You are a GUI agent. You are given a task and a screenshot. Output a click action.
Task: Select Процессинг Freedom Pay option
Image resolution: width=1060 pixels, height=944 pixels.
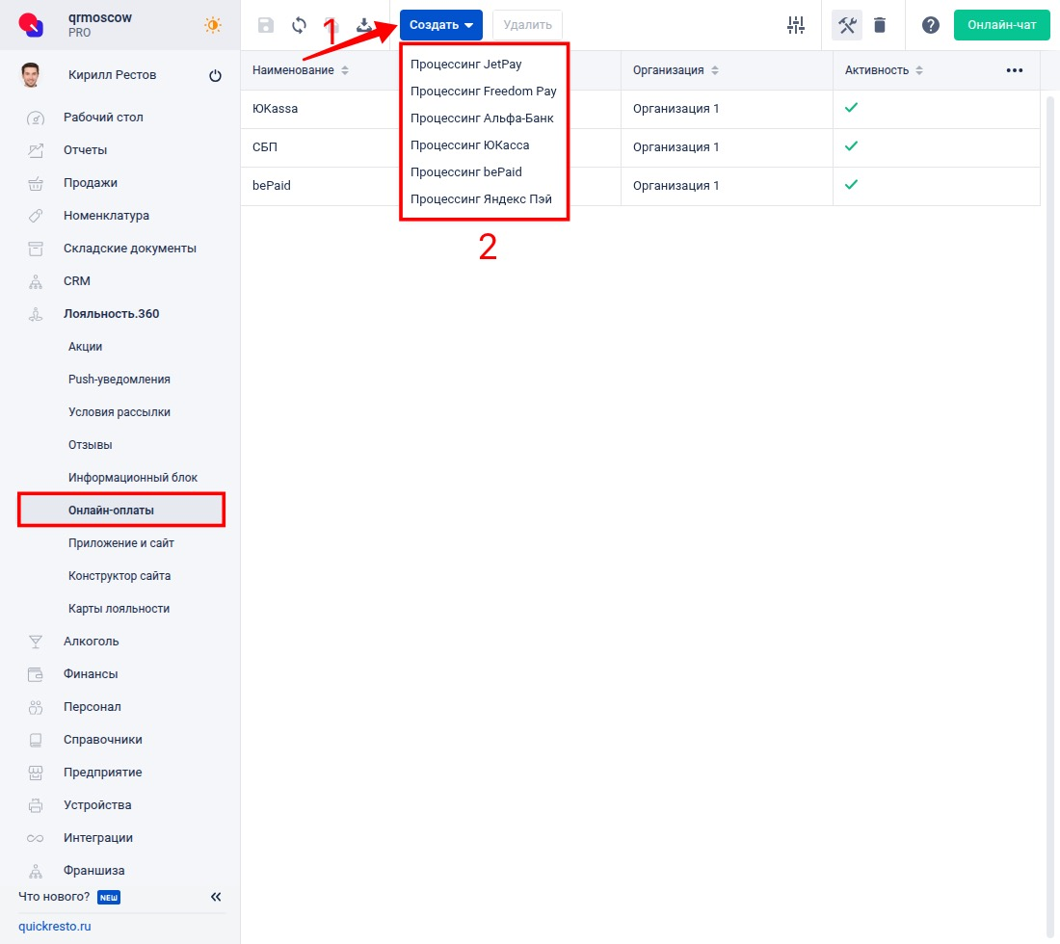pos(484,92)
